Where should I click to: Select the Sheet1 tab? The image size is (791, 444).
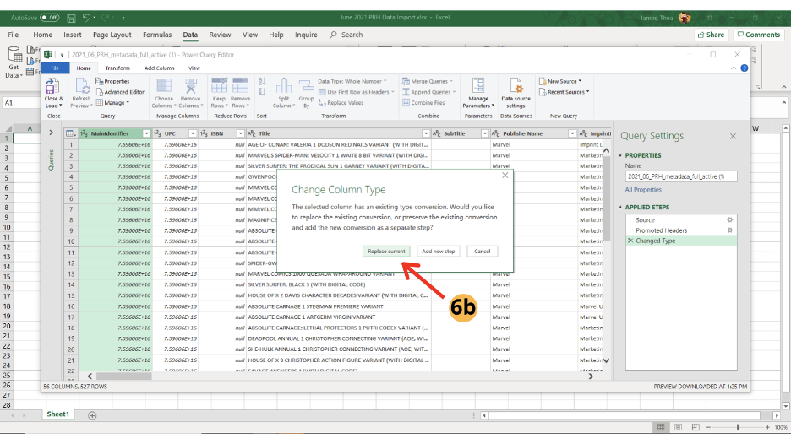pos(58,414)
